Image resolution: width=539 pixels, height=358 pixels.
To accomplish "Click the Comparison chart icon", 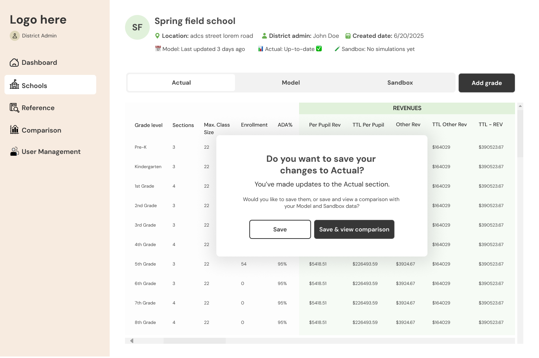I will point(14,130).
